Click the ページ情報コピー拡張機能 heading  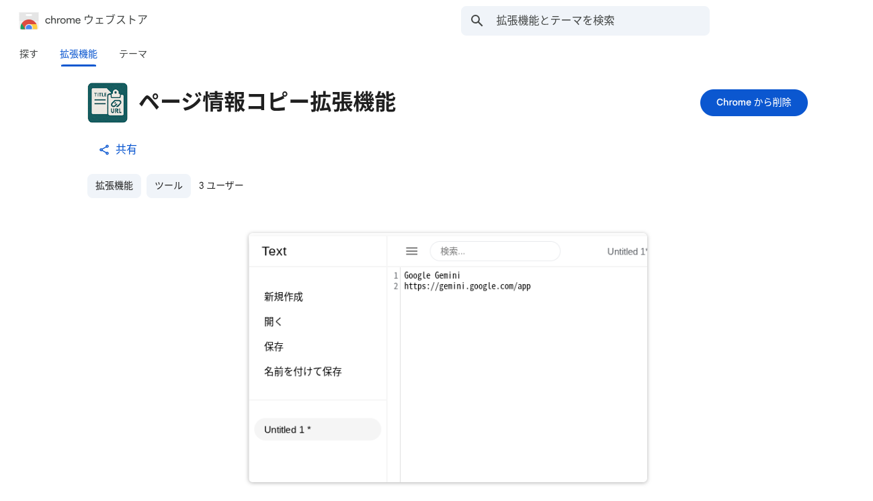267,103
